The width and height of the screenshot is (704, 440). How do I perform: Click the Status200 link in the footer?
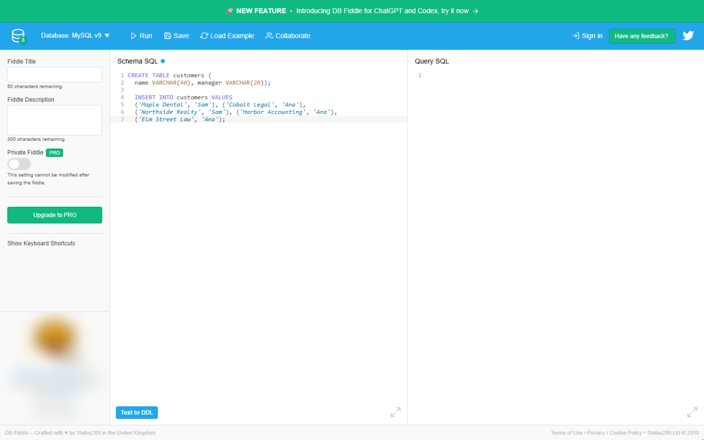click(x=88, y=433)
